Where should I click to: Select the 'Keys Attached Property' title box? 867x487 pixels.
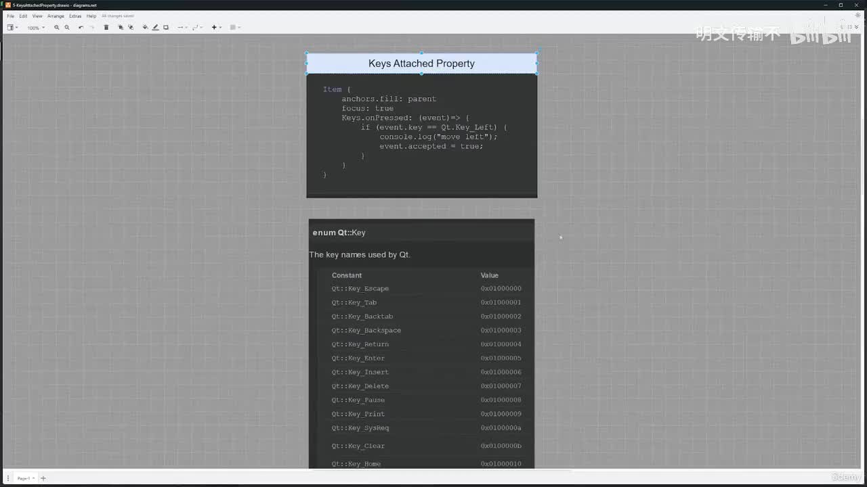point(421,63)
